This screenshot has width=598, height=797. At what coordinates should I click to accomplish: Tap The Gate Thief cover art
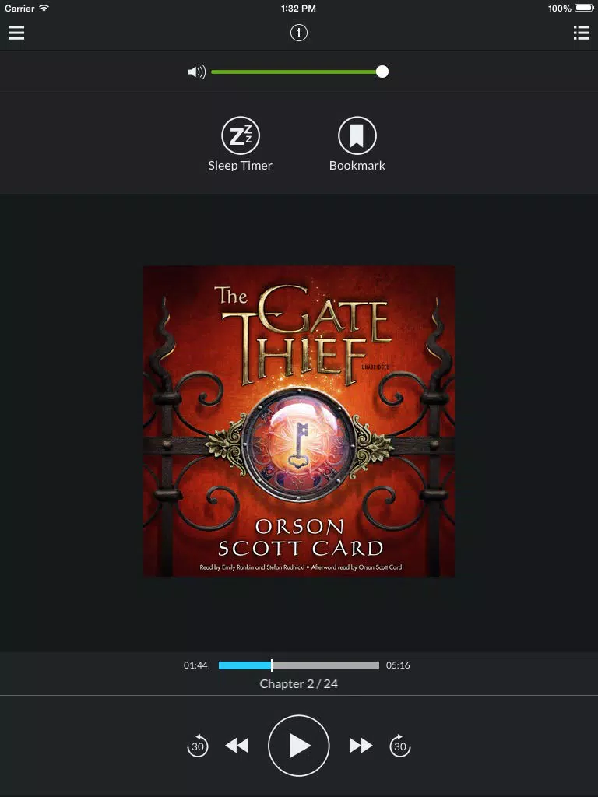299,421
